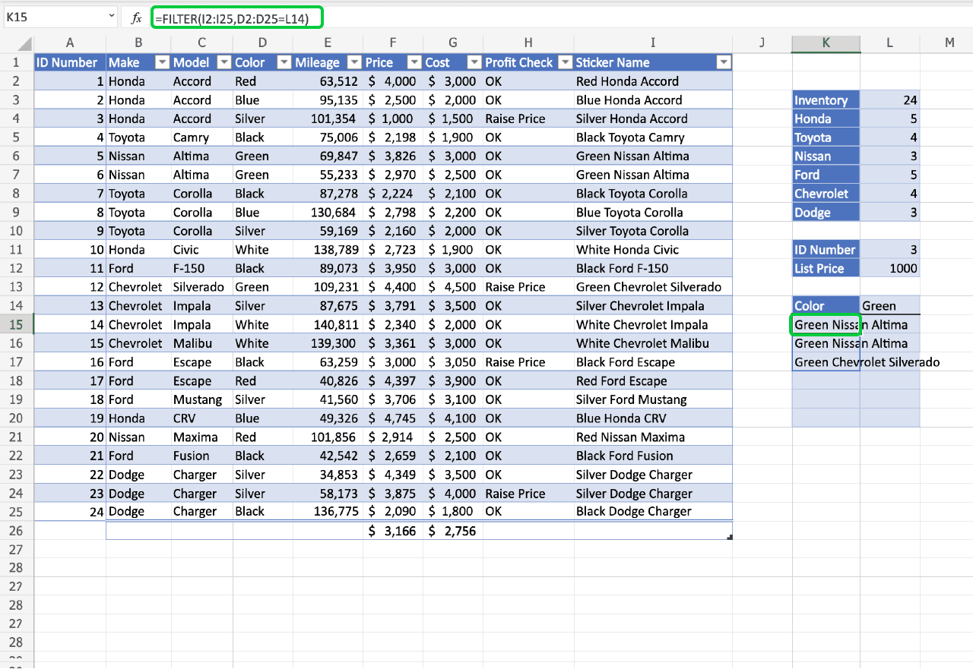Click cost $4,500 for Silverado

[x=453, y=287]
